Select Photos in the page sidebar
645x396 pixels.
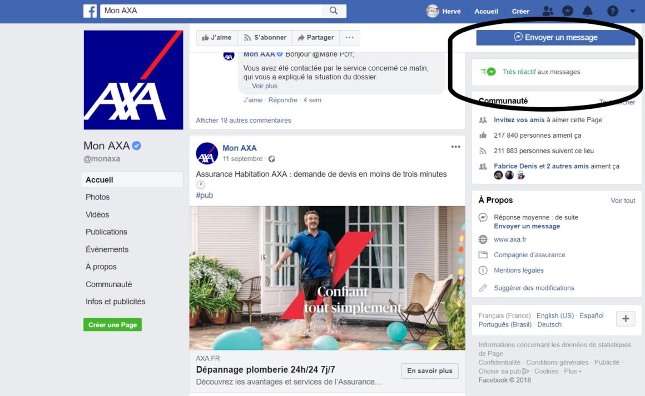(97, 197)
